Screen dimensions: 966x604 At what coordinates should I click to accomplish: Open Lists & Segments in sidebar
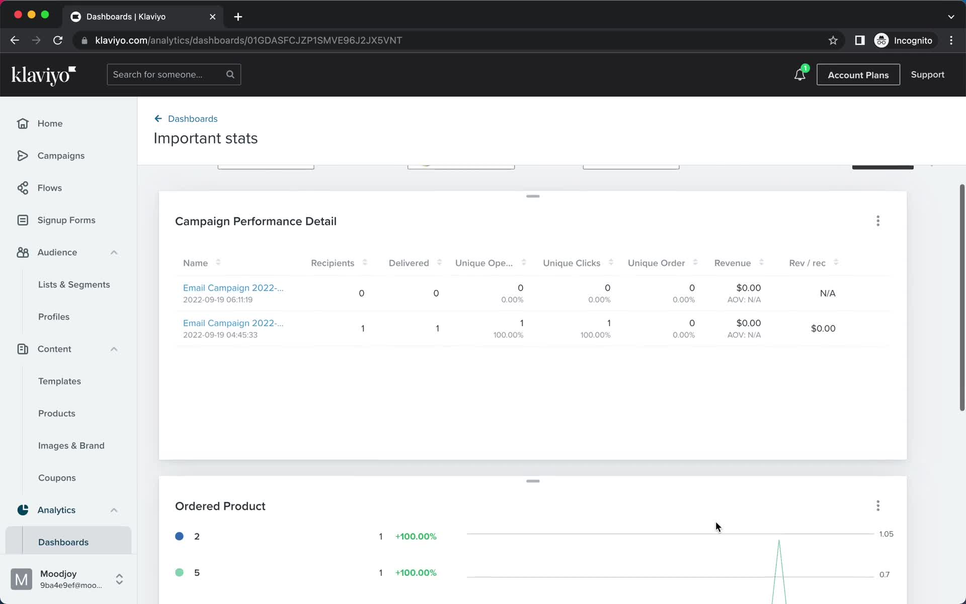74,284
